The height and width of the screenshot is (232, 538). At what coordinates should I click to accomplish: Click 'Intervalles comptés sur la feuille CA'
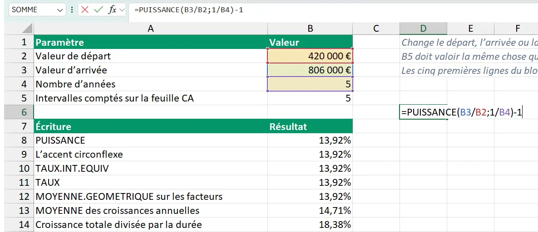click(x=150, y=98)
